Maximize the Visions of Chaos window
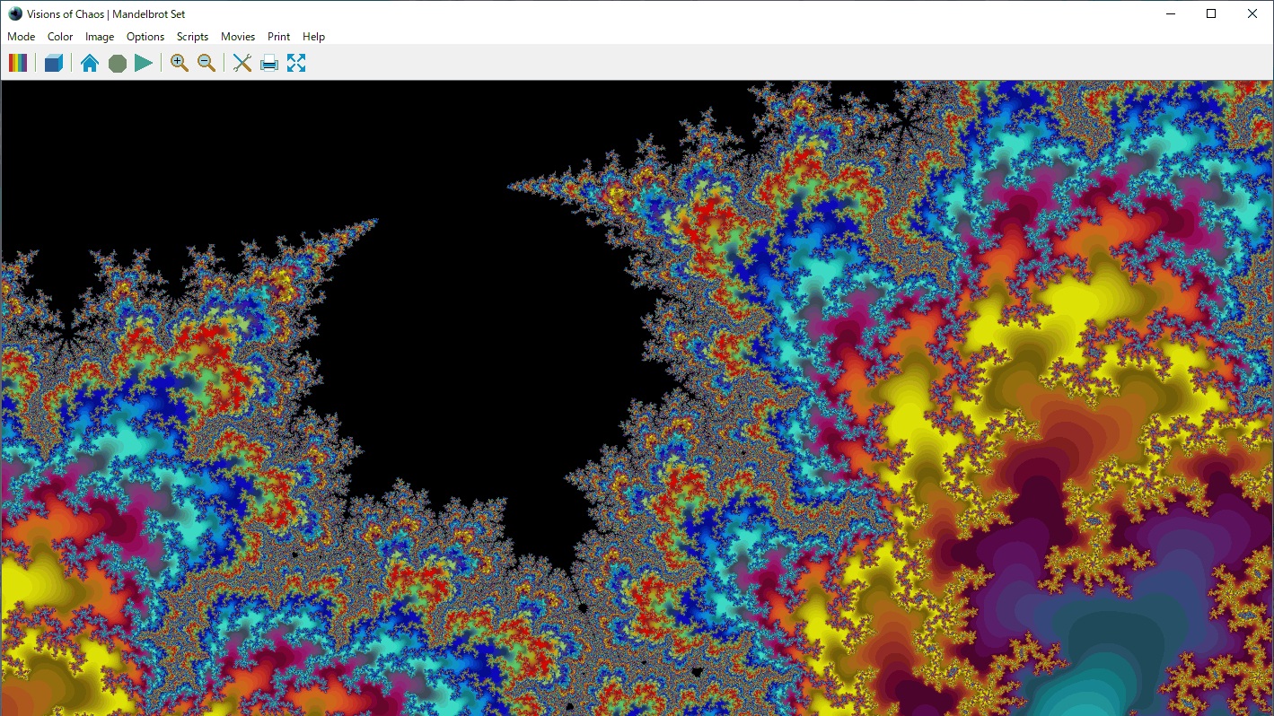The height and width of the screenshot is (716, 1274). click(x=1211, y=13)
